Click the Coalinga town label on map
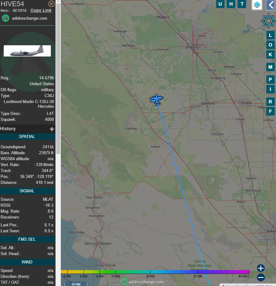Screen dimensions: 276x286 [130, 129]
